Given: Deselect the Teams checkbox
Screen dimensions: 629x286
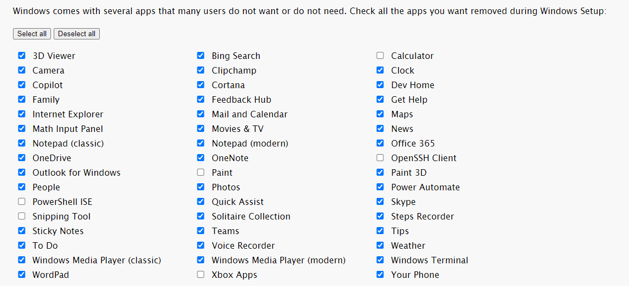Looking at the screenshot, I should click(201, 231).
